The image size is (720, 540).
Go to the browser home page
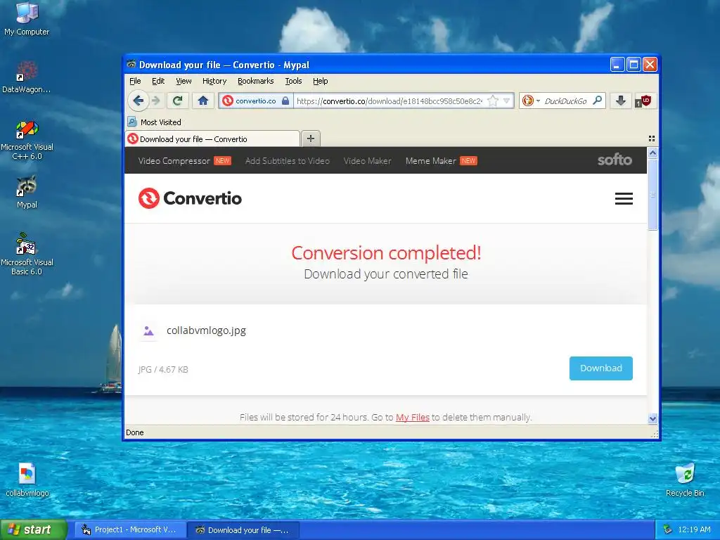point(203,101)
